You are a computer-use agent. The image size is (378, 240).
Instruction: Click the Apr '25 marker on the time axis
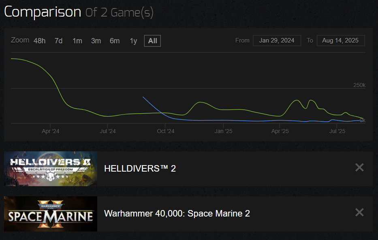click(280, 131)
